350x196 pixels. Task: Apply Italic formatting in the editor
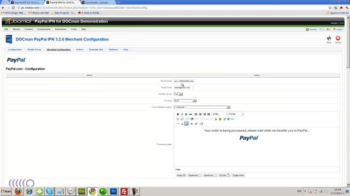[182, 114]
